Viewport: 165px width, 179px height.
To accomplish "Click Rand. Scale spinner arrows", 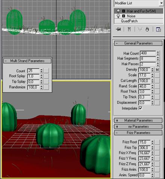I will 152,86.
